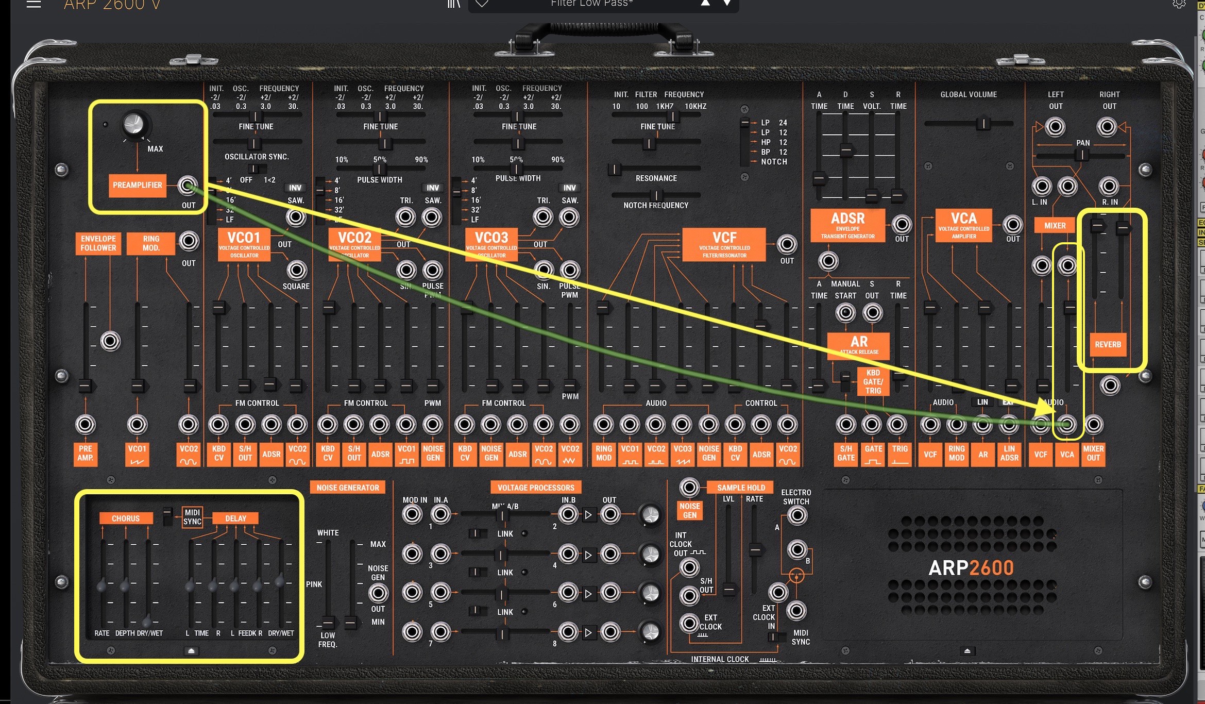Click the RIGHT OUT jack

[x=1107, y=126]
